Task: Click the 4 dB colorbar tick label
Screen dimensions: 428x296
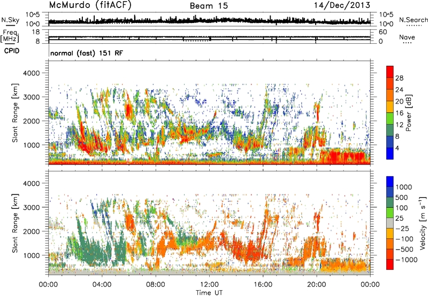Action: [397, 149]
